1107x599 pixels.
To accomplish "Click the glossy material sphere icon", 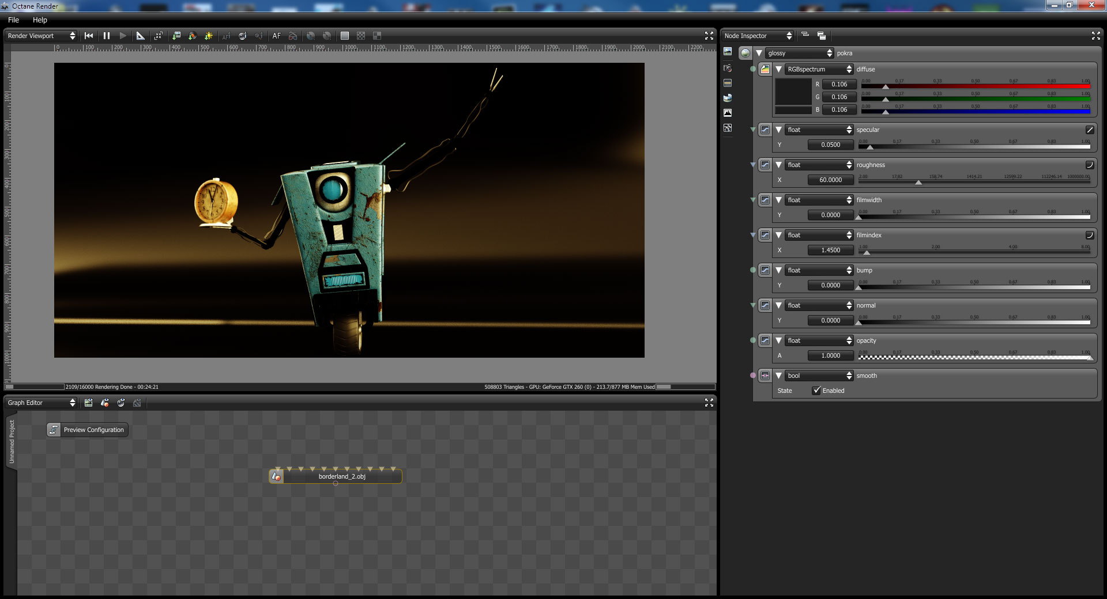I will (x=746, y=53).
